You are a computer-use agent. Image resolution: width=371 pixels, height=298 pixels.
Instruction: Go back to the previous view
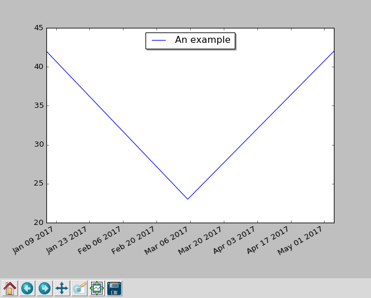[27, 288]
